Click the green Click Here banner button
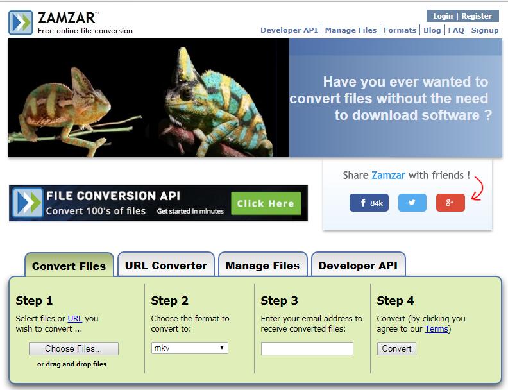The image size is (508, 390). (266, 203)
